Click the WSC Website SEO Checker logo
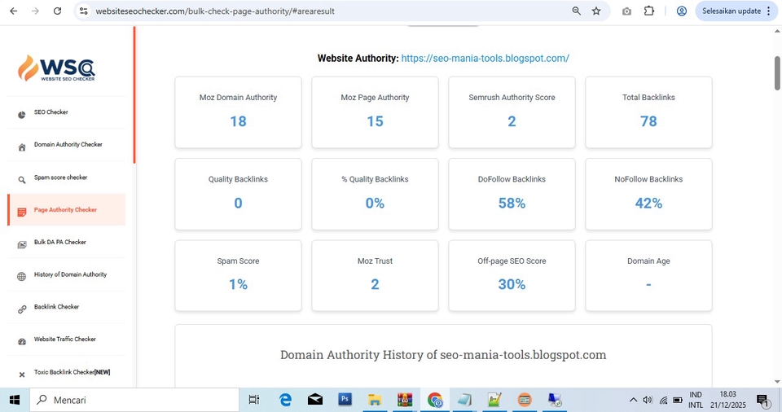Screen dimensions: 782x412 click(56, 68)
